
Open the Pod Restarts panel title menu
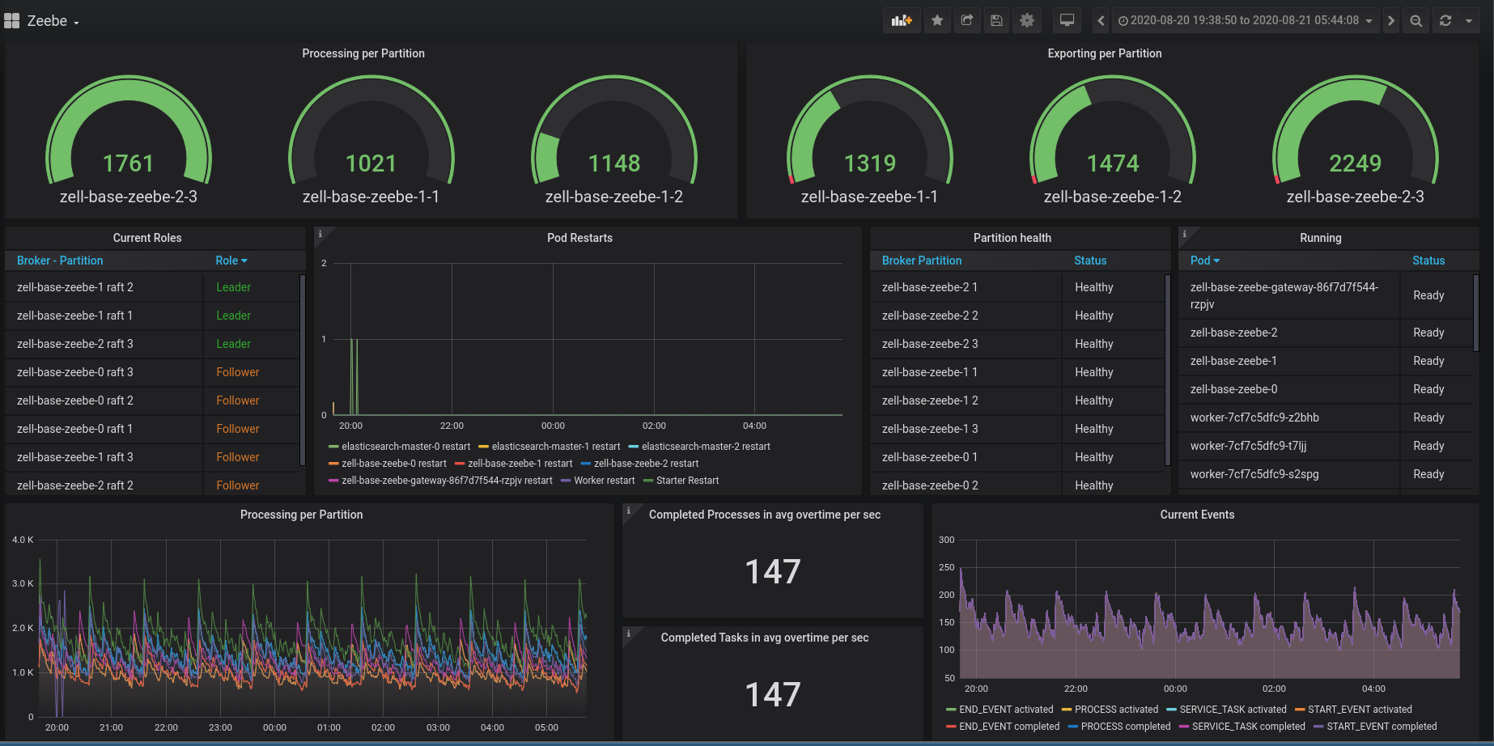point(579,238)
